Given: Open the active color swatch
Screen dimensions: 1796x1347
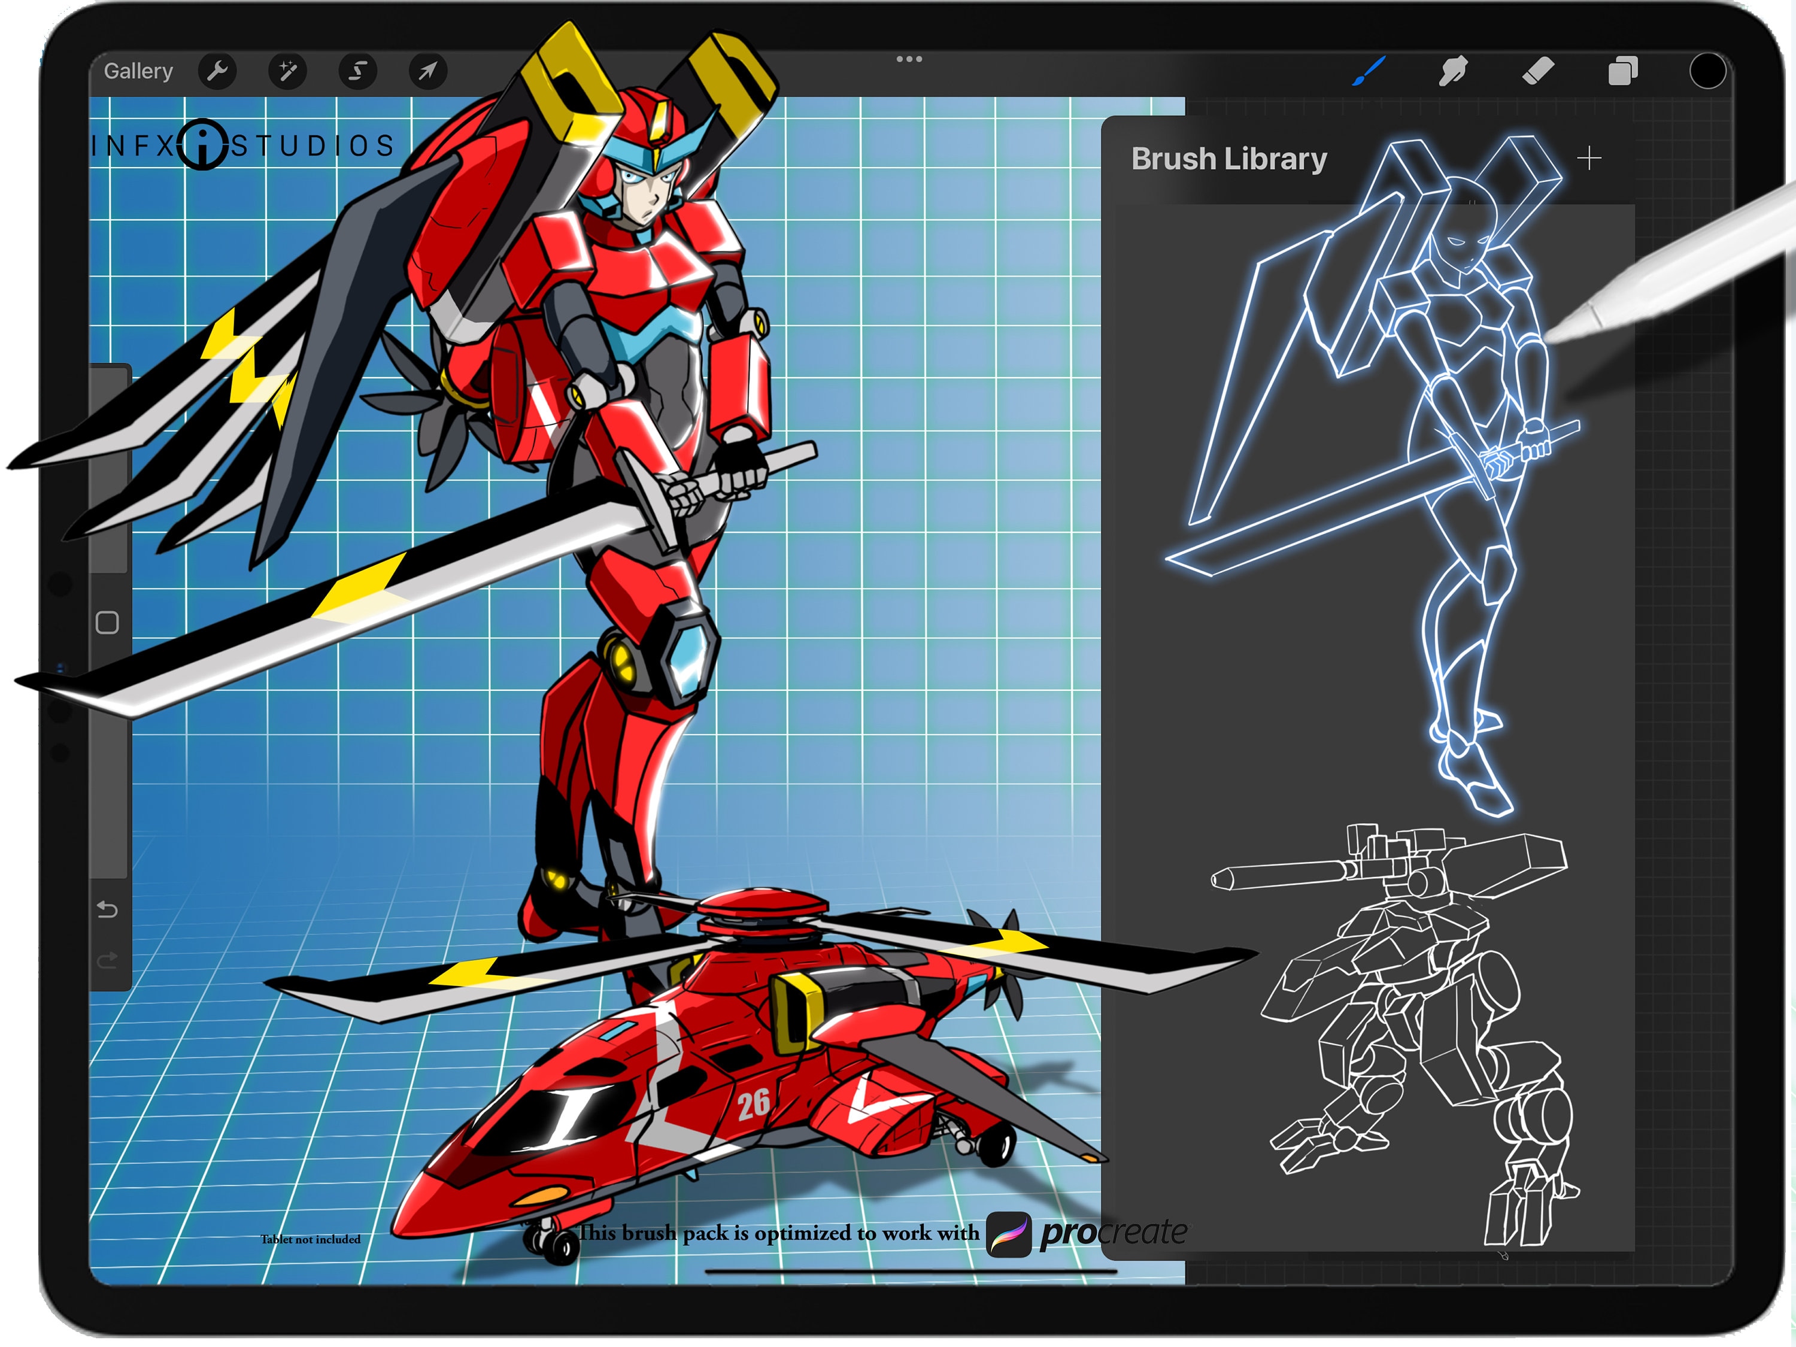Looking at the screenshot, I should (1709, 71).
